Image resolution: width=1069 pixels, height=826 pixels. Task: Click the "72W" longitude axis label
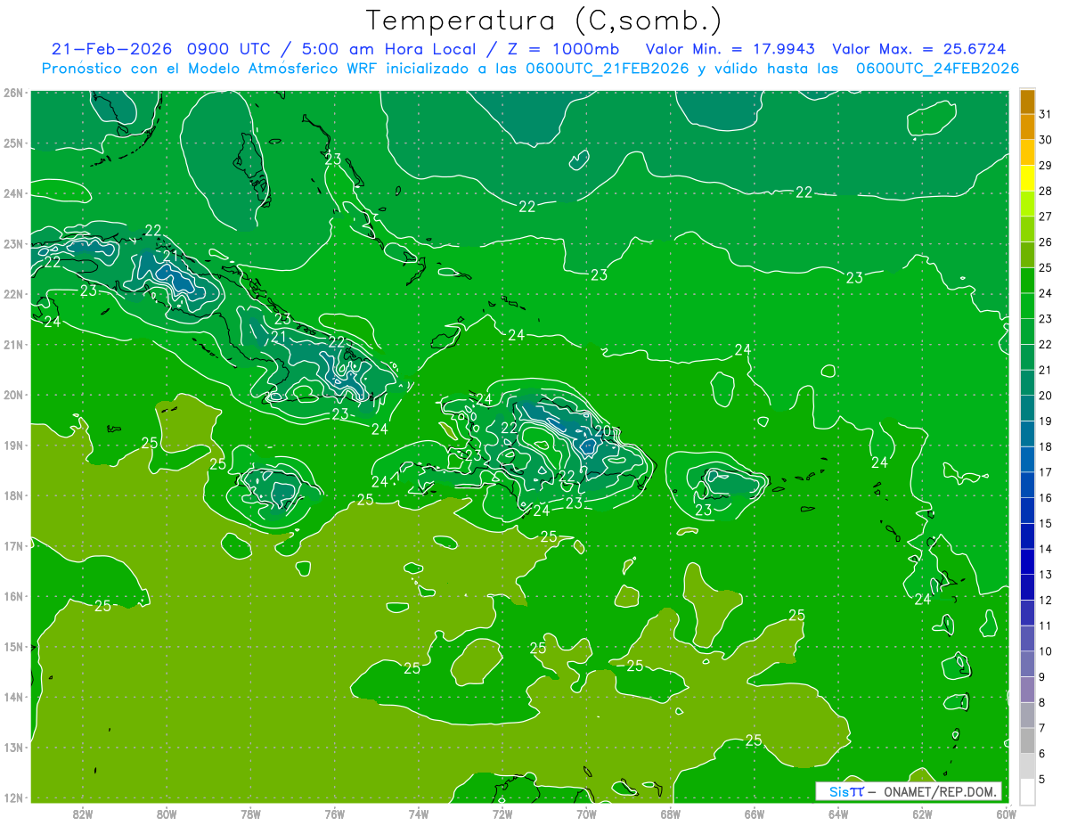(502, 813)
